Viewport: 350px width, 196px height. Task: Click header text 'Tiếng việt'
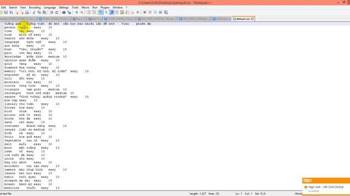tap(36, 23)
